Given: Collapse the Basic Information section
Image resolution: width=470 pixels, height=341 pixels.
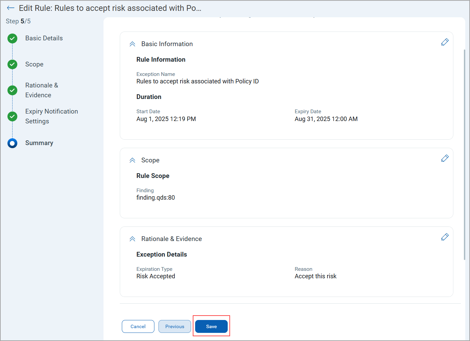Looking at the screenshot, I should (132, 44).
